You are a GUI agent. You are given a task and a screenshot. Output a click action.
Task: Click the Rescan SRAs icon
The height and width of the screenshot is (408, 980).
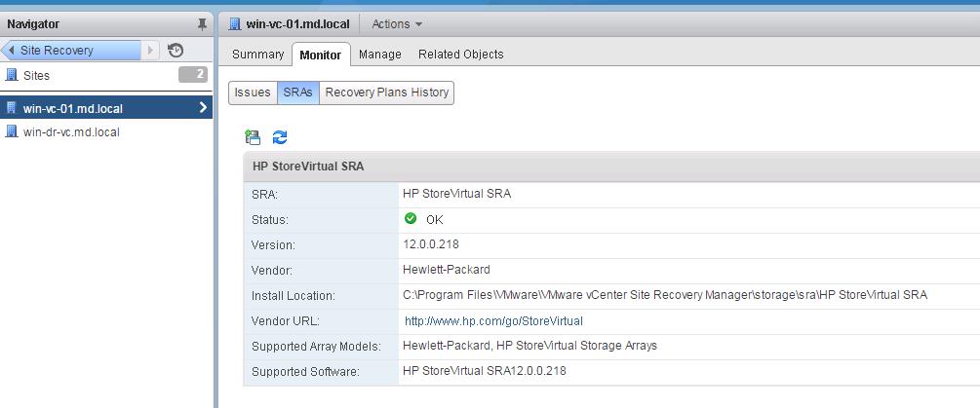click(254, 137)
